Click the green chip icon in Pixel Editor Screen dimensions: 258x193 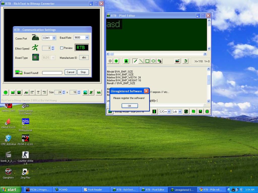click(x=207, y=111)
